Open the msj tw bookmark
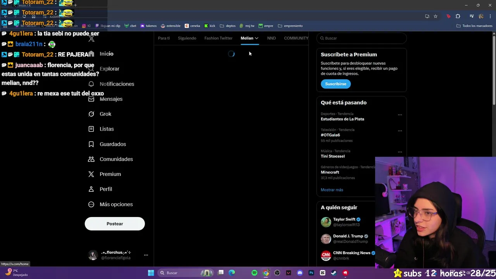The image size is (496, 279). 247,26
